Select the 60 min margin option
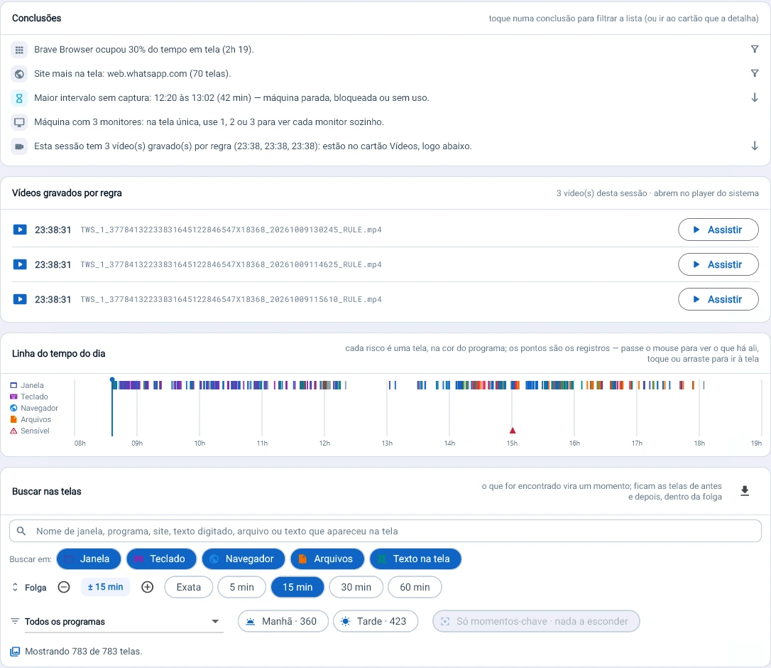Image resolution: width=771 pixels, height=668 pixels. click(x=415, y=587)
